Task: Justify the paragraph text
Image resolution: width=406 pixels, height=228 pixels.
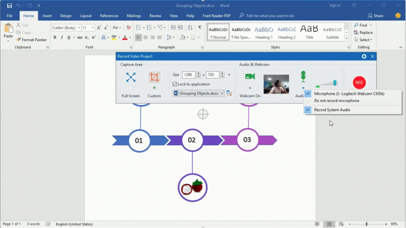Action: click(160, 37)
